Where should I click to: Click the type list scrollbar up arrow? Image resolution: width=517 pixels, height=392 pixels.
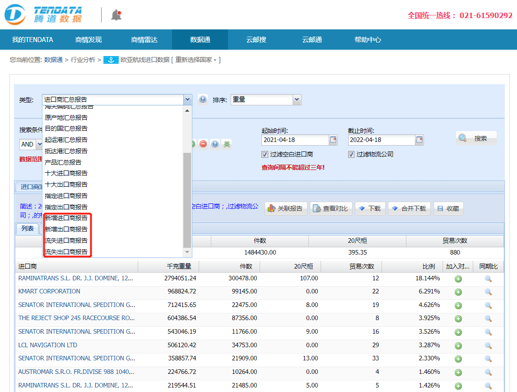[x=187, y=111]
